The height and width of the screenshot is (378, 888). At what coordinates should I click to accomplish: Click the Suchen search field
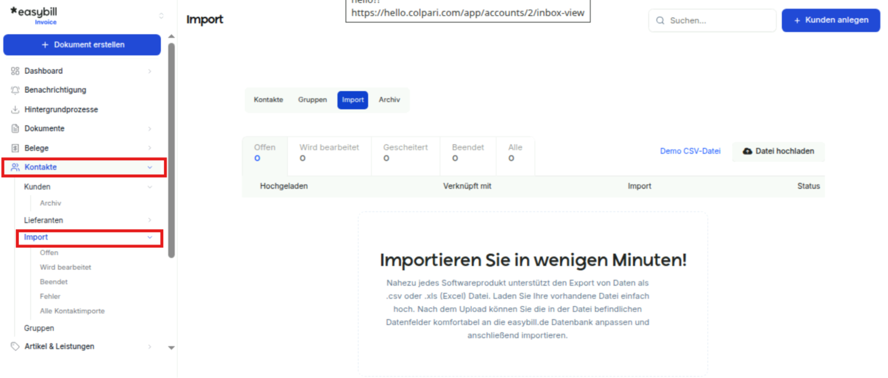(x=712, y=20)
